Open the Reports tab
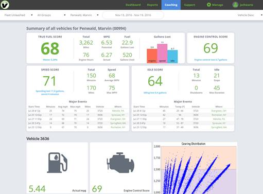This screenshot has width=263, height=194. [x=152, y=5]
